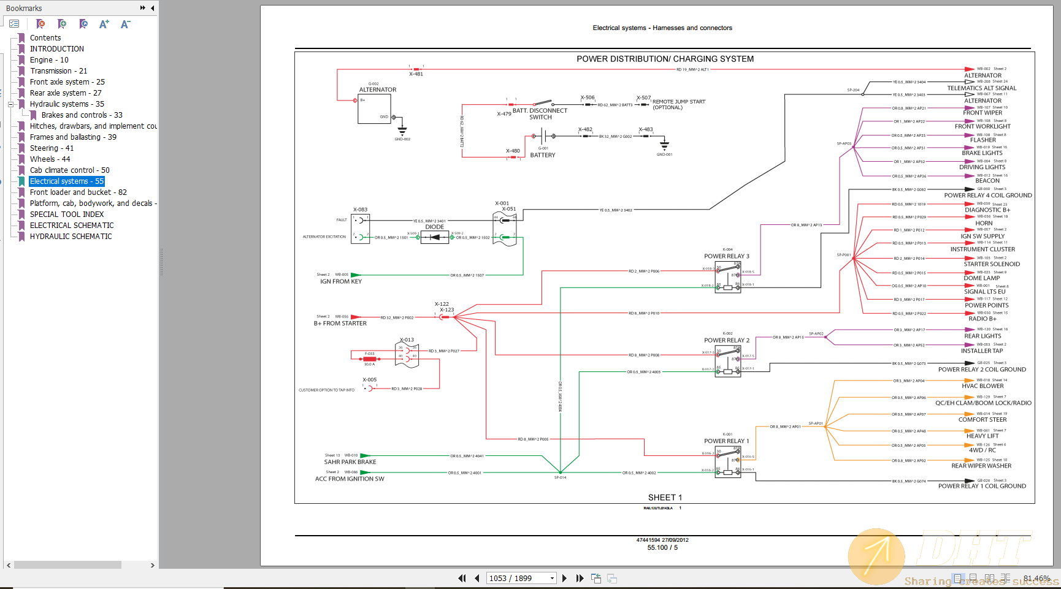Click the go-to-bookmark destination icon
Image resolution: width=1061 pixels, height=589 pixels.
tap(83, 24)
